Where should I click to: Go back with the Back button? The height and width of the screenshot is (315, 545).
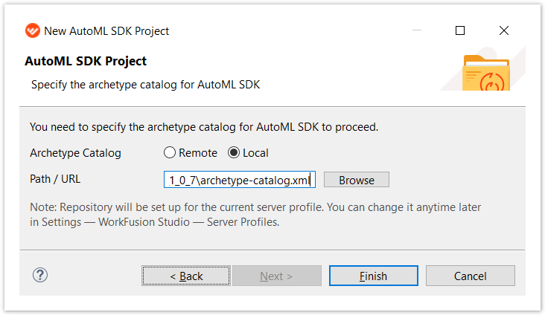(186, 276)
